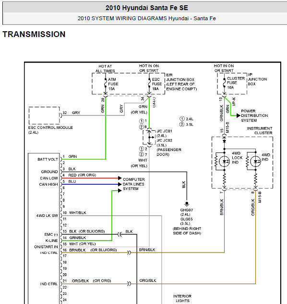Select the "(PASSENGER DOOR)" location text

coord(169,152)
